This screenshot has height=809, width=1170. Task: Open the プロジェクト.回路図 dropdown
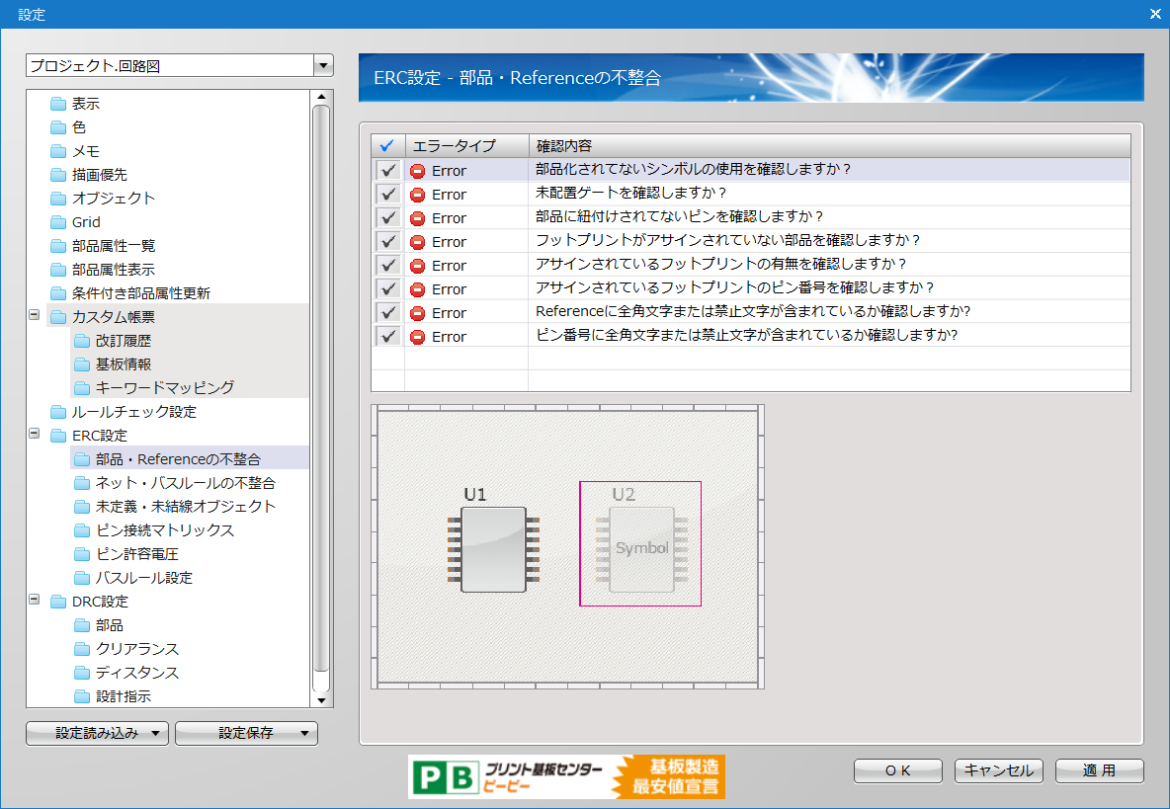click(322, 66)
